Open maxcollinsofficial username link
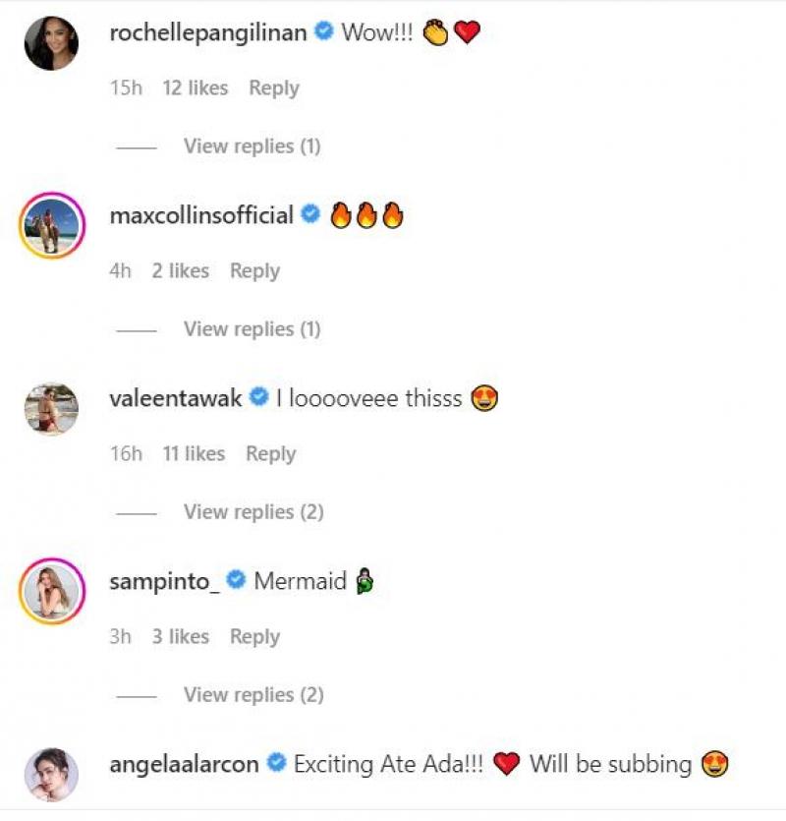The image size is (786, 821). 202,215
